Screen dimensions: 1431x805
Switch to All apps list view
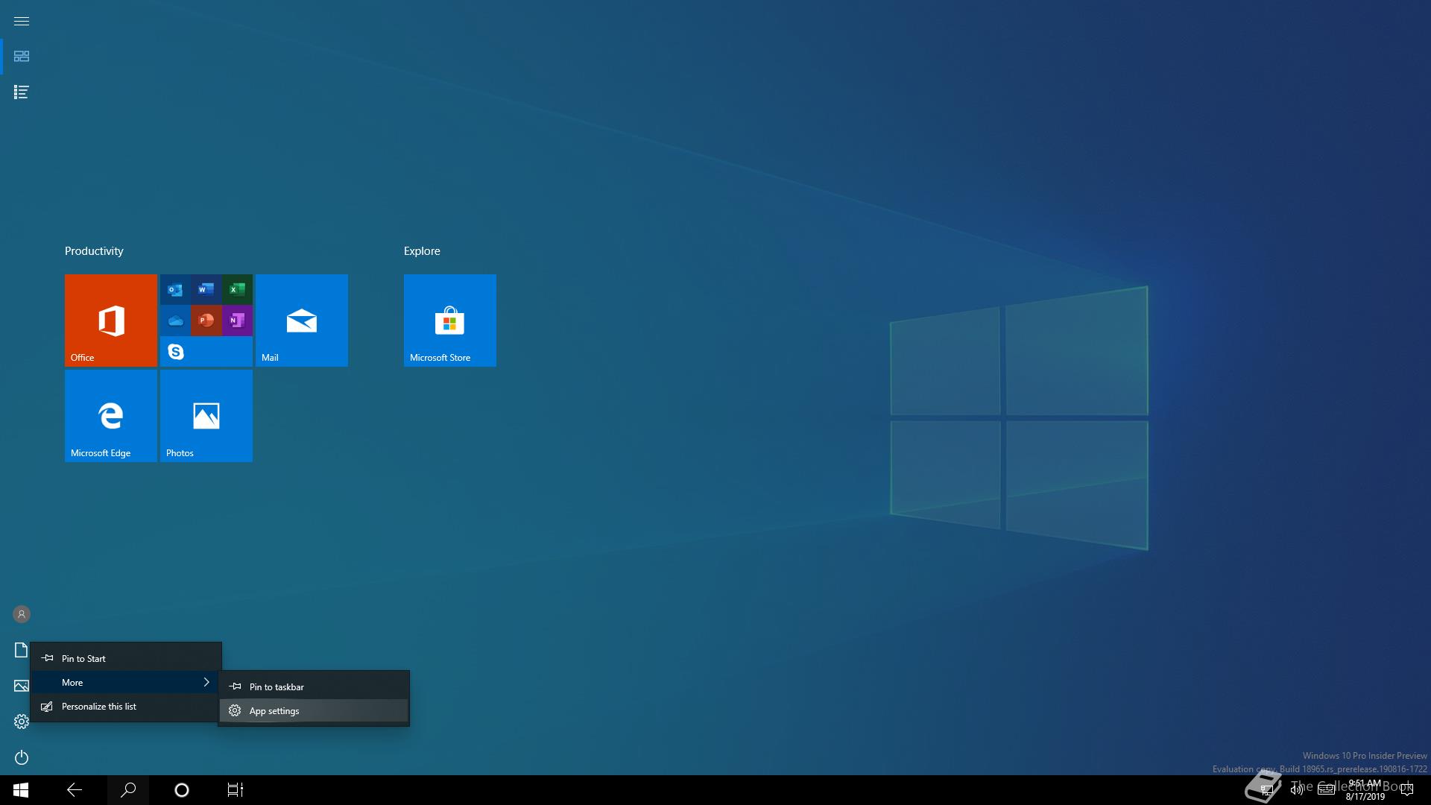click(x=22, y=92)
